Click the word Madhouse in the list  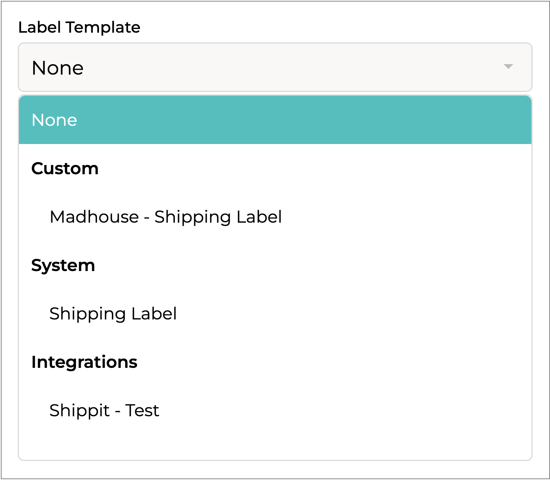click(94, 217)
